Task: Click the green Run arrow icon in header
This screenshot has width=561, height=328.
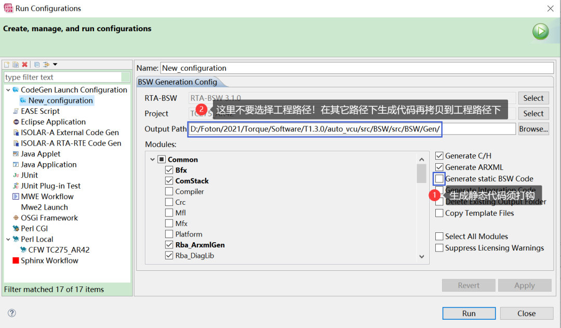Action: (540, 32)
